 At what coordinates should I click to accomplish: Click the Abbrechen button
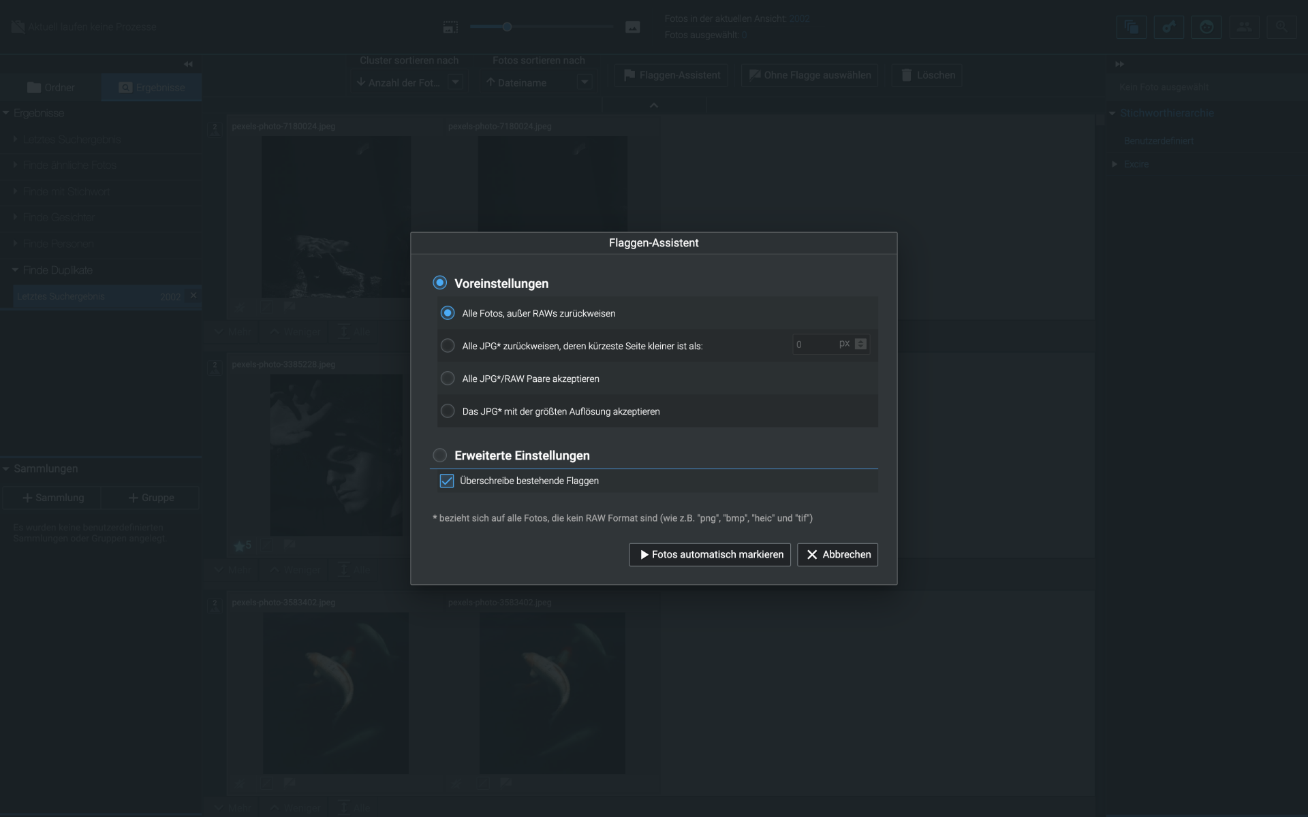(837, 555)
